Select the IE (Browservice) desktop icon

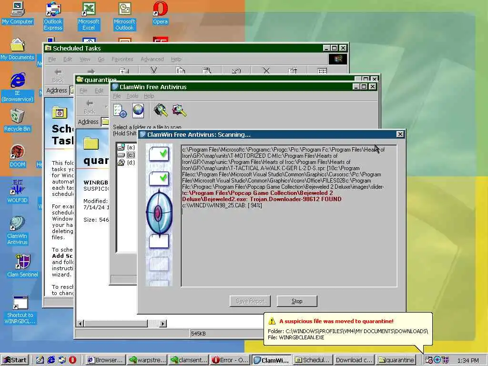coord(18,88)
